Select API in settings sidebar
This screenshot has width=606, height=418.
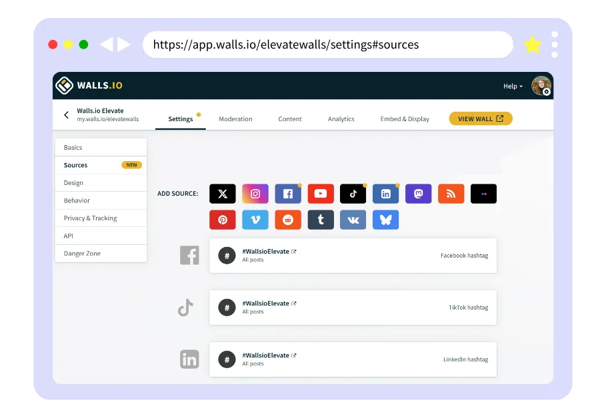101,236
